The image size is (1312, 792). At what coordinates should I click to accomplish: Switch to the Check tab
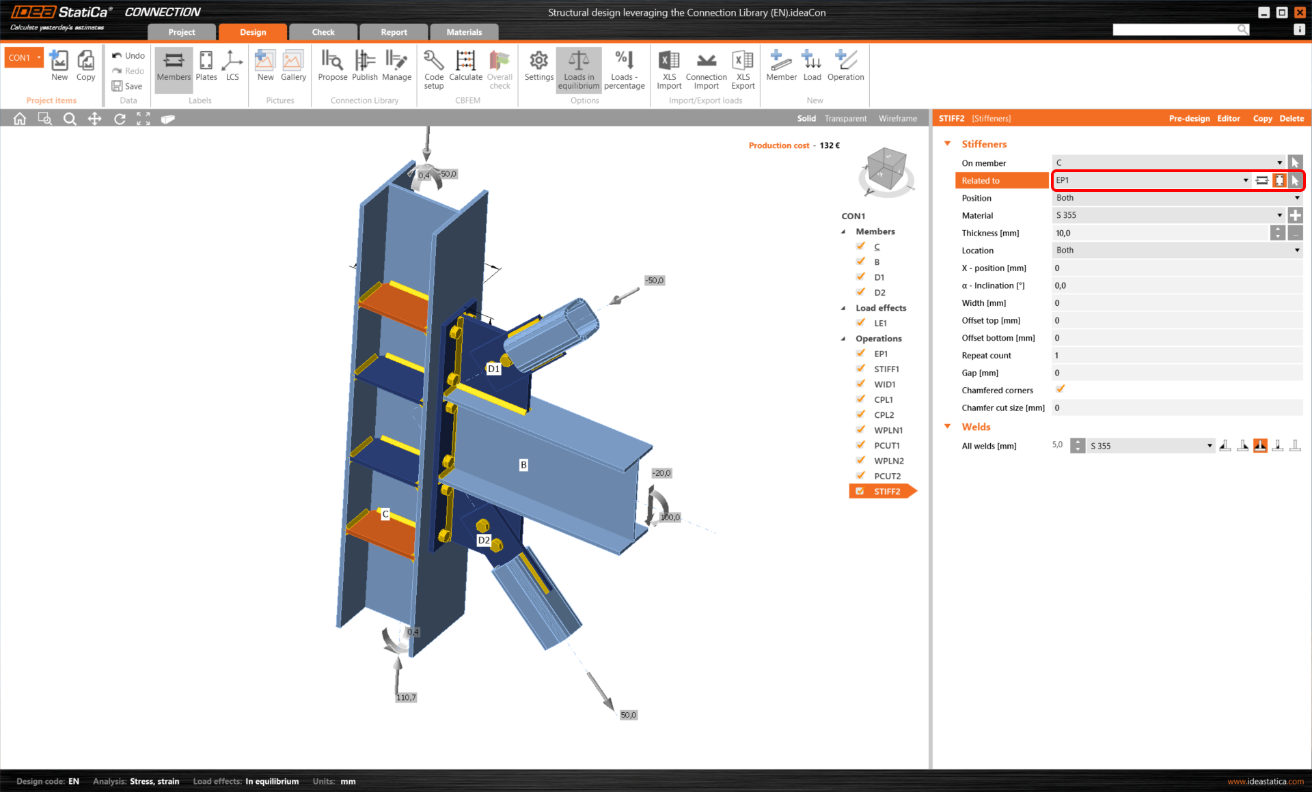click(323, 31)
